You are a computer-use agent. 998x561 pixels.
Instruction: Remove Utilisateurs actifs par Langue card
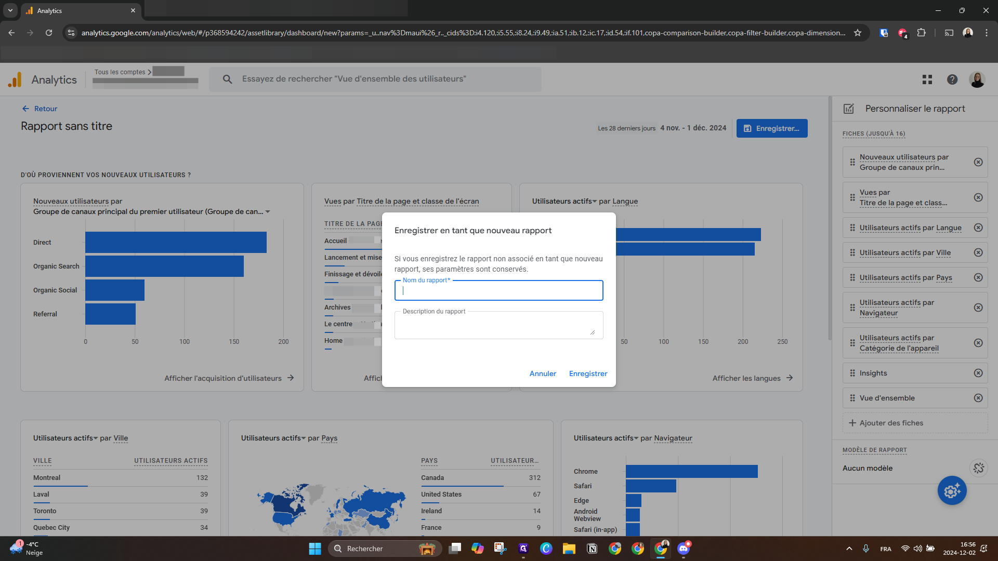pos(978,228)
